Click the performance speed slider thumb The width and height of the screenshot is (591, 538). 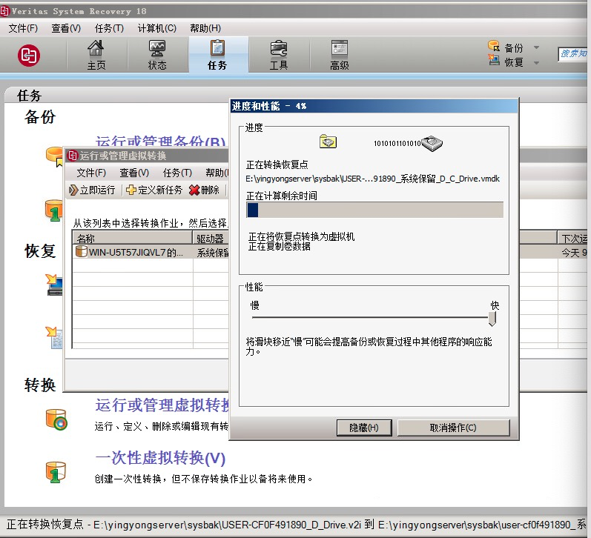click(492, 319)
